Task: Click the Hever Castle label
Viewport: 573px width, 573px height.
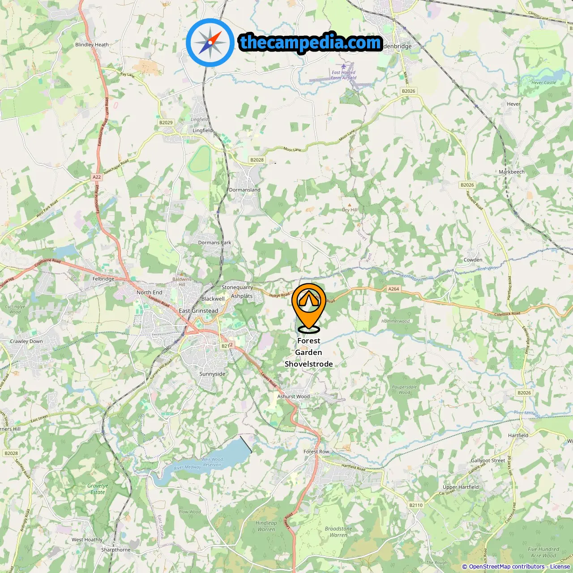Action: pyautogui.click(x=543, y=82)
